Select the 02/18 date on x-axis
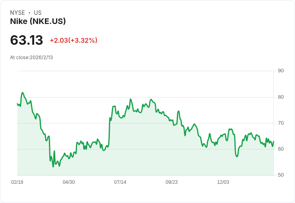The height and width of the screenshot is (203, 295). [17, 182]
